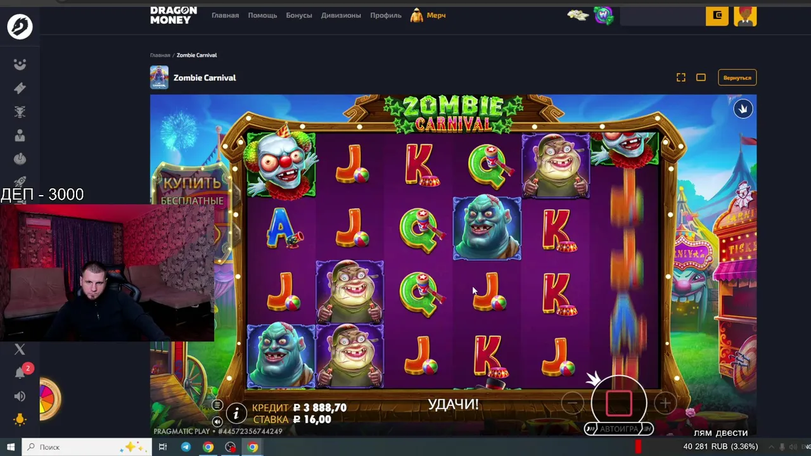Screen dimensions: 811x456
Task: Open the rocket icon in sidebar
Action: coord(20,182)
